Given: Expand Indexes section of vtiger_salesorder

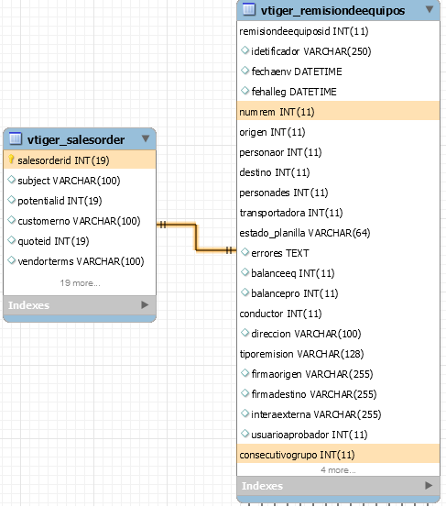Looking at the screenshot, I should pos(145,304).
